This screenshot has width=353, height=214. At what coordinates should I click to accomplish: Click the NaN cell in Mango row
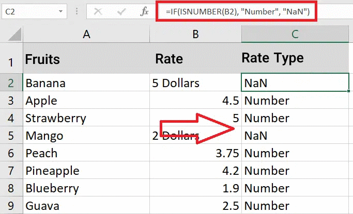[x=296, y=136]
